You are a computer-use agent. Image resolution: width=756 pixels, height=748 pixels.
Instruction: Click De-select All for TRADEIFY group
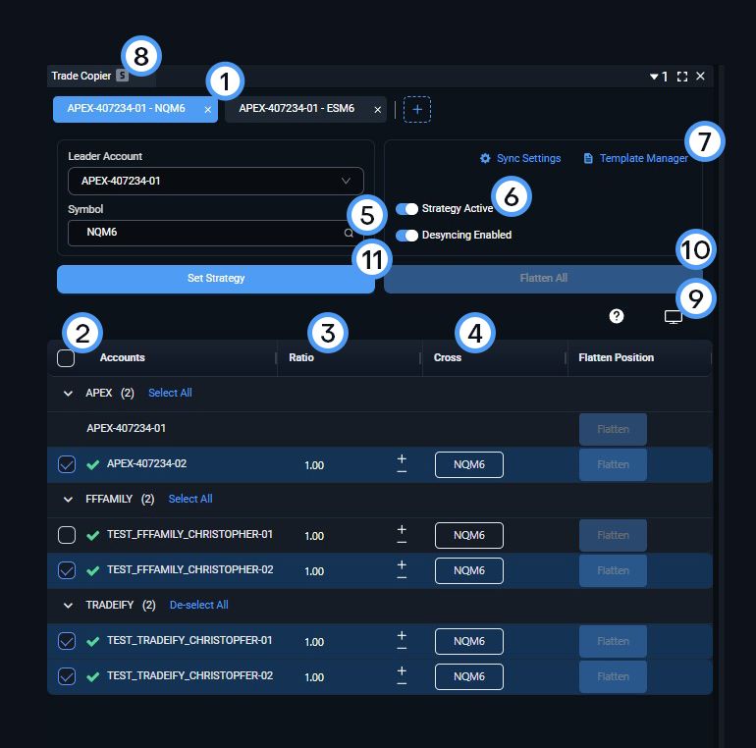coord(198,605)
